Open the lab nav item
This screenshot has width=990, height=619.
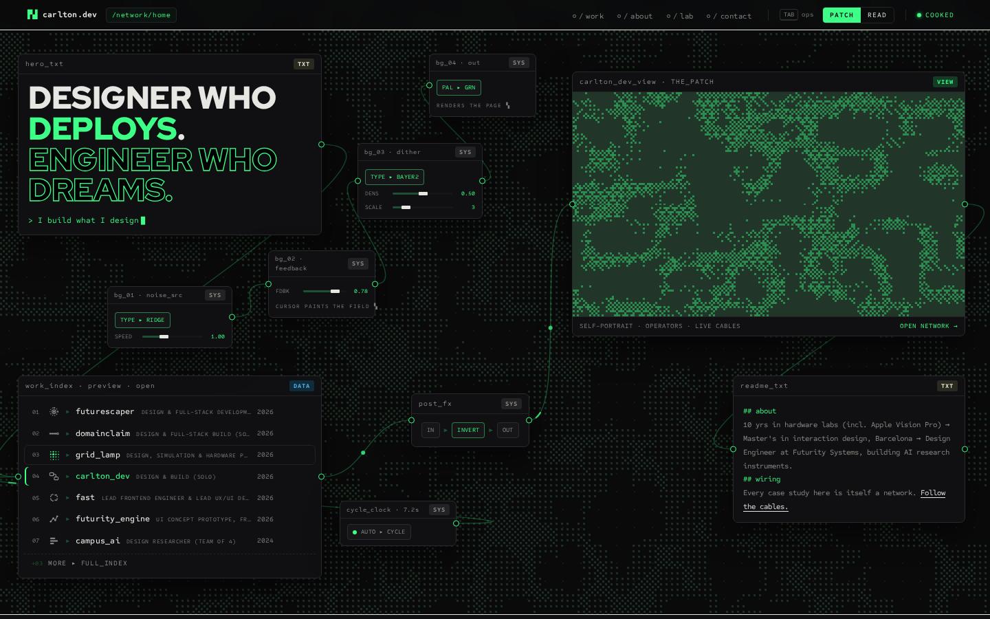point(680,16)
